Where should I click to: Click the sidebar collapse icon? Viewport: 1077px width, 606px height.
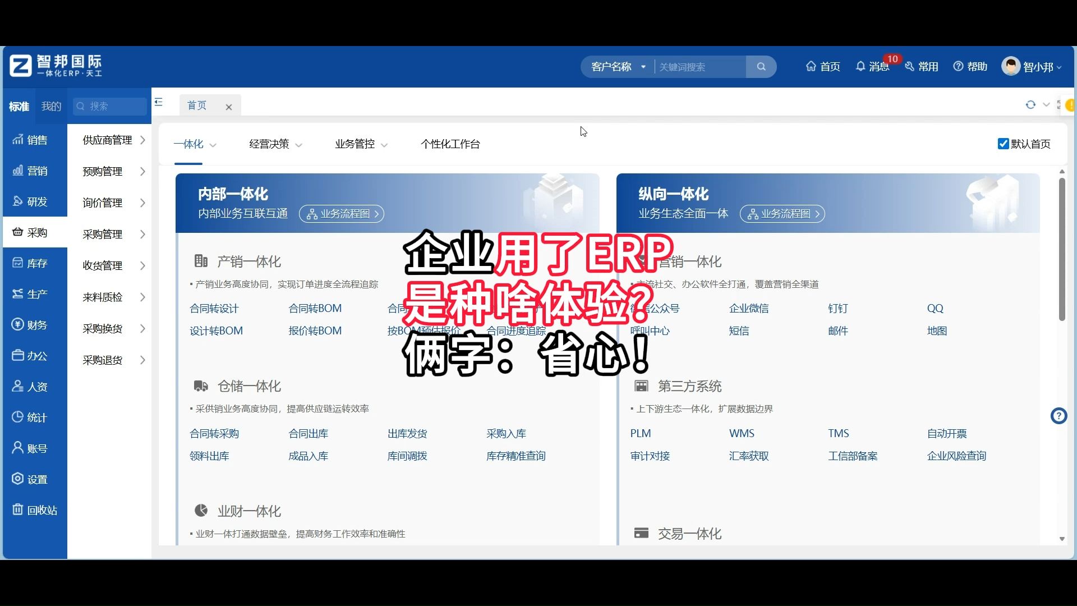coord(159,102)
